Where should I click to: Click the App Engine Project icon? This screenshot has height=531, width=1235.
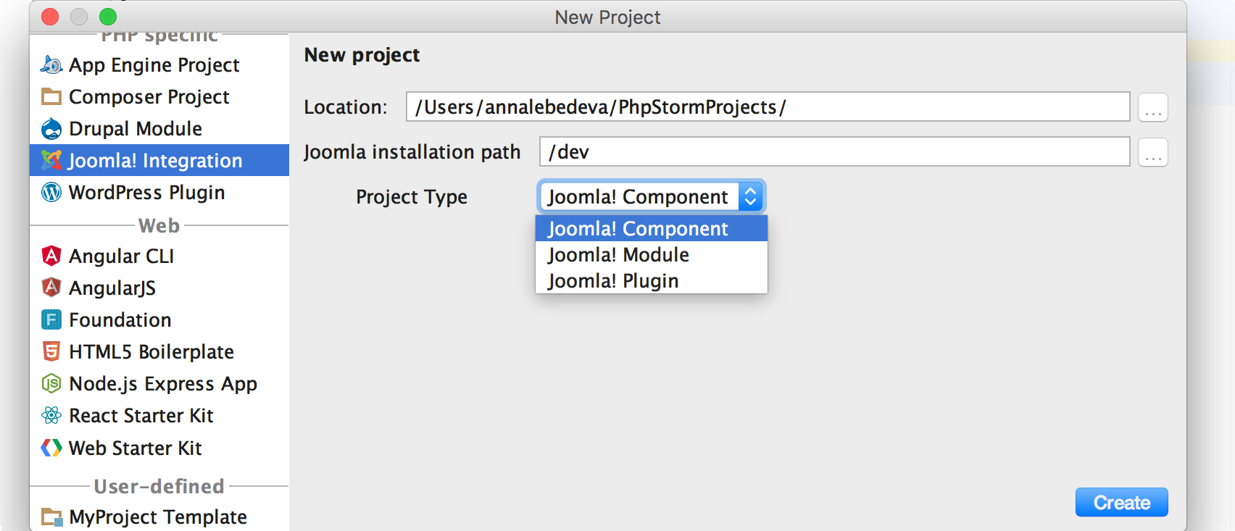[51, 65]
